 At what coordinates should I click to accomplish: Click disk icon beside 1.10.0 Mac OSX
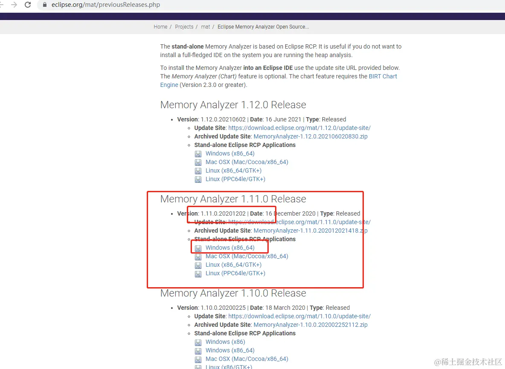point(198,359)
